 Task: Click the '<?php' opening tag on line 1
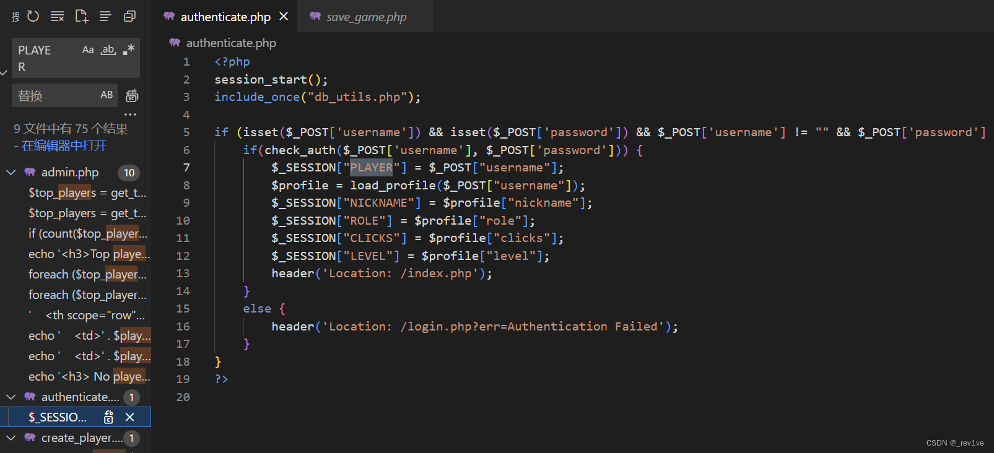(x=232, y=61)
